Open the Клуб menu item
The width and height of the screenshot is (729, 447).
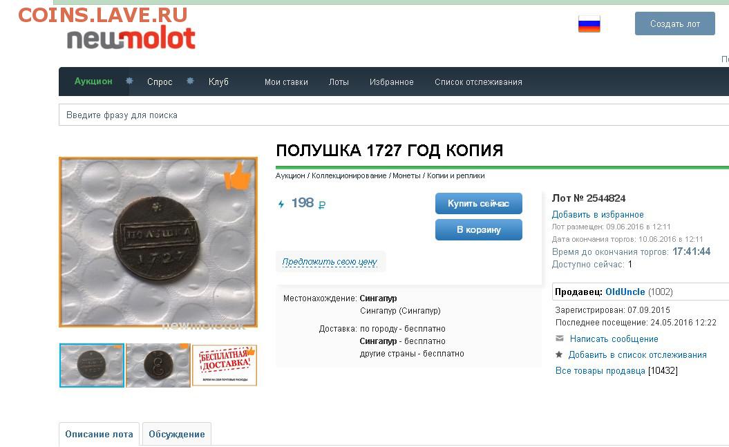coord(218,82)
